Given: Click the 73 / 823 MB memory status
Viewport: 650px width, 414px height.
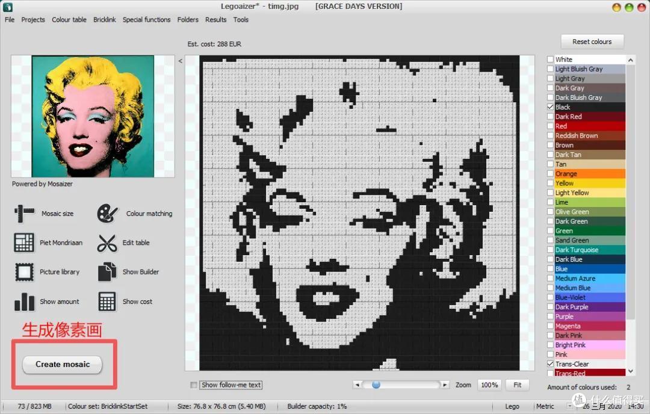Looking at the screenshot, I should (x=35, y=406).
